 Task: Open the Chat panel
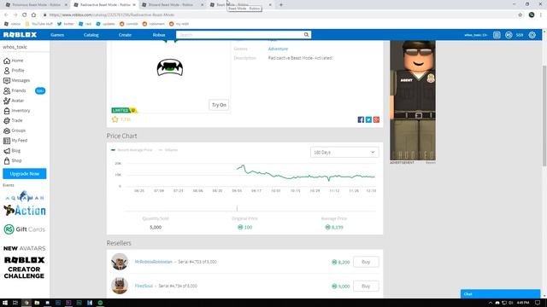[x=500, y=293]
